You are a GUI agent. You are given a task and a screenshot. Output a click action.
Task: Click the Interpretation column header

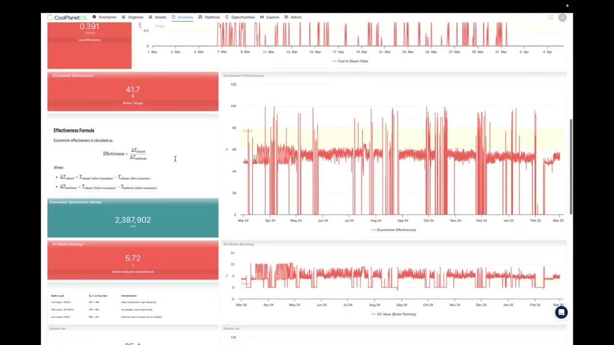129,296
